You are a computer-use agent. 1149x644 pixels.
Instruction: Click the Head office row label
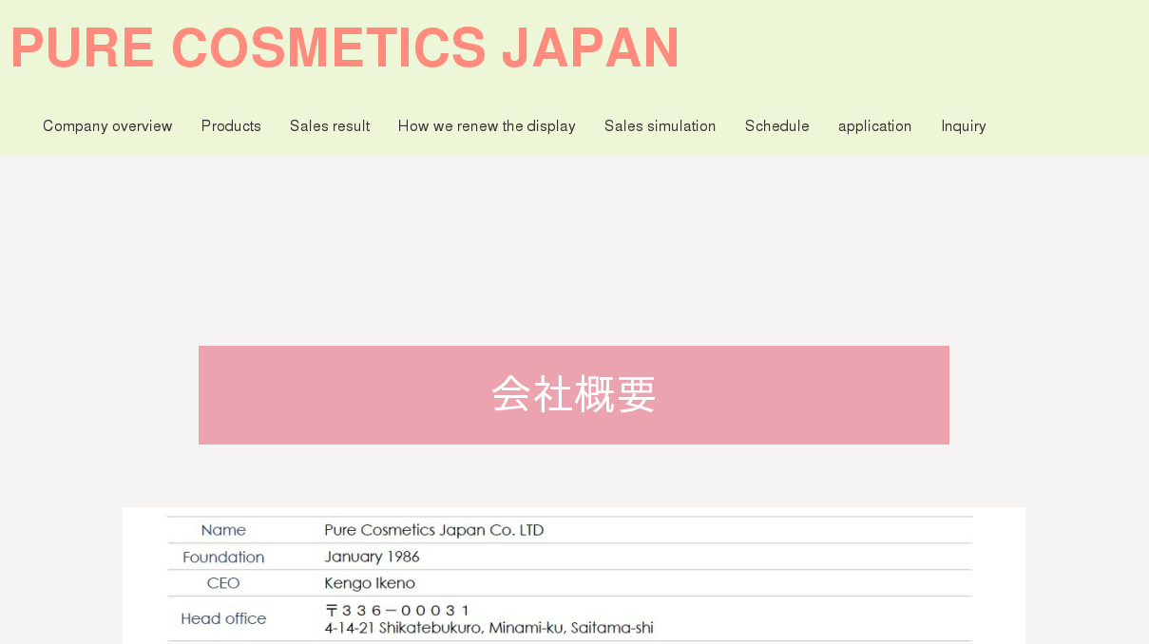[x=223, y=618]
